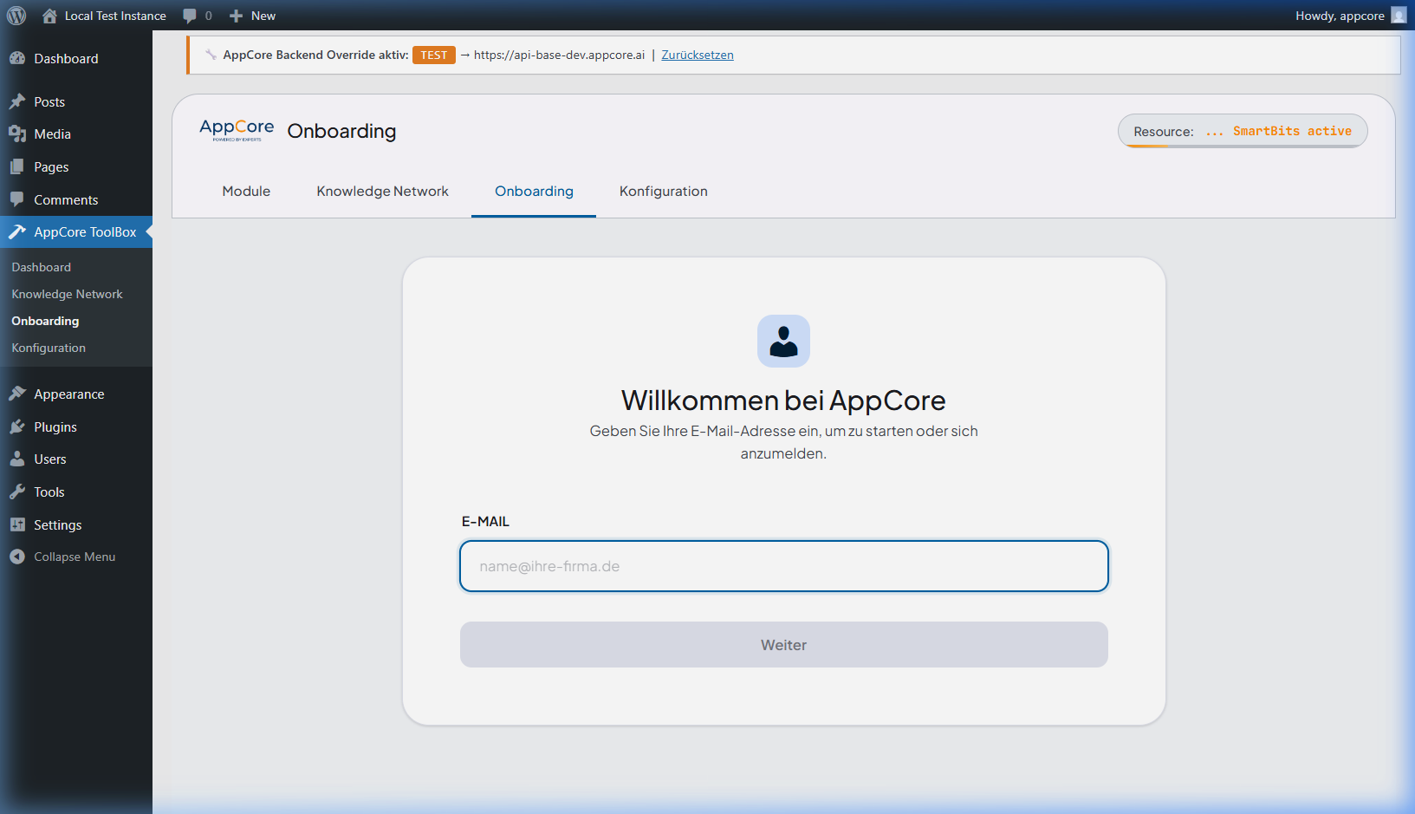Select the Appearance paintbrush icon

click(x=17, y=394)
